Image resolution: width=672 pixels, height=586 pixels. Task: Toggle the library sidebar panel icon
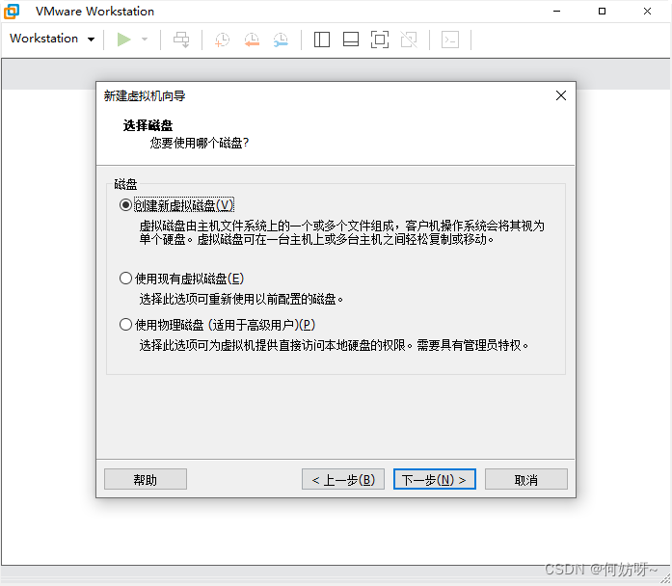point(322,40)
